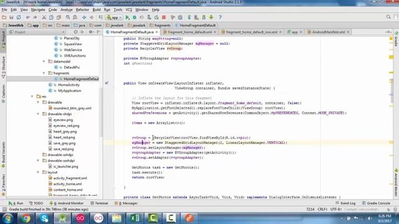Open Excel from the taskbar
The height and width of the screenshot is (224, 399).
click(135, 218)
